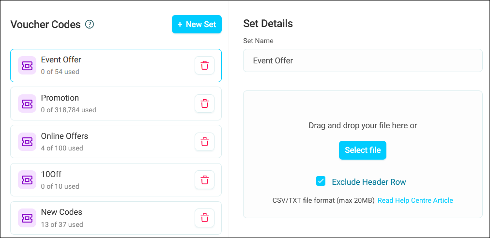490x238 pixels.
Task: Delete the Online Offers voucher set
Action: point(204,142)
